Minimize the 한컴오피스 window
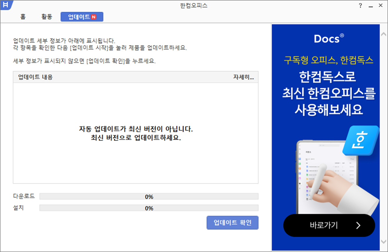Image resolution: width=388 pixels, height=252 pixels. click(x=370, y=6)
